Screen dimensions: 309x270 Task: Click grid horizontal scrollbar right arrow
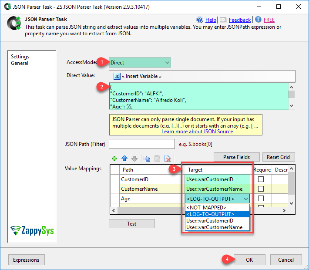pos(284,210)
